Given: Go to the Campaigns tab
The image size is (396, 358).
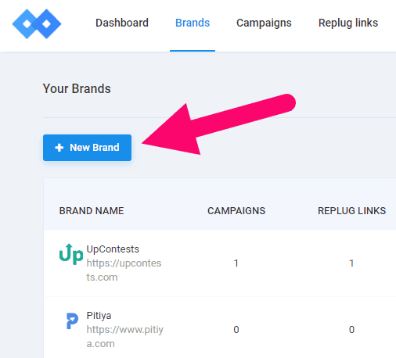Looking at the screenshot, I should coord(264,23).
